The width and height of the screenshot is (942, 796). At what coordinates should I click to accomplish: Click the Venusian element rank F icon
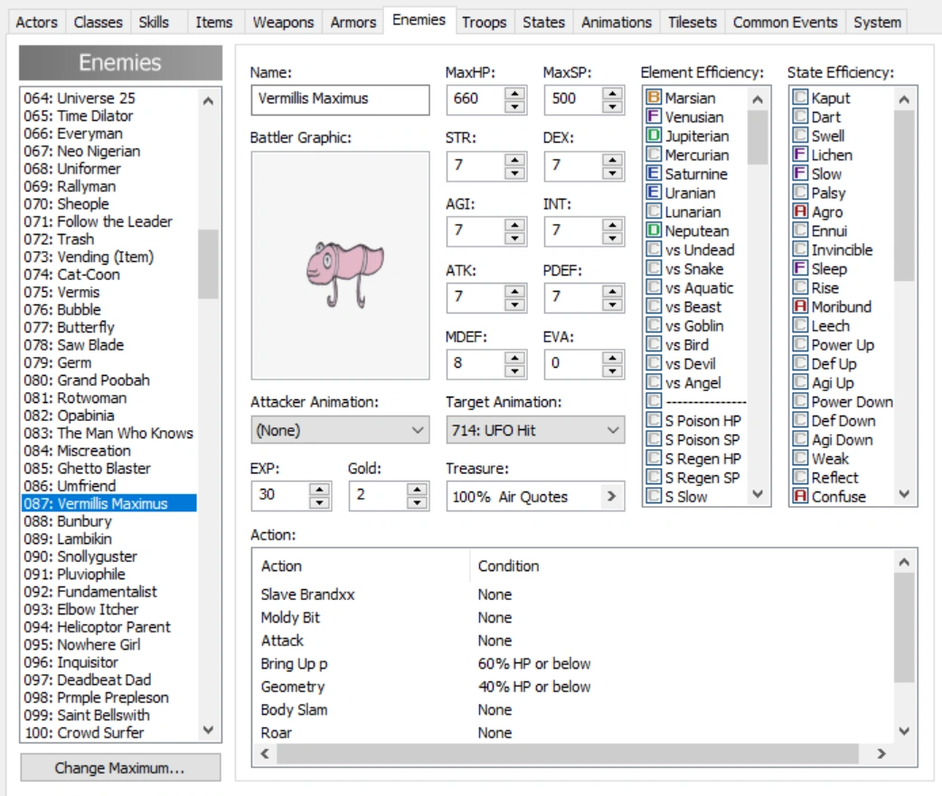654,117
